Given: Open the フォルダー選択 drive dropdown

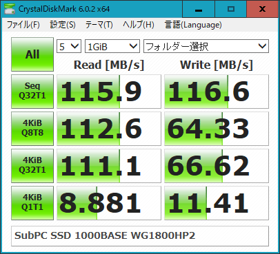Looking at the screenshot, I should (206, 46).
